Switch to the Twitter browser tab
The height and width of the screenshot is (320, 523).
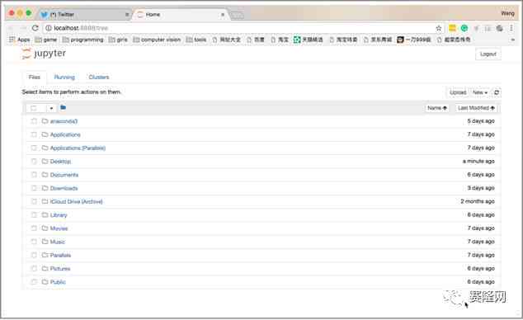(x=83, y=15)
